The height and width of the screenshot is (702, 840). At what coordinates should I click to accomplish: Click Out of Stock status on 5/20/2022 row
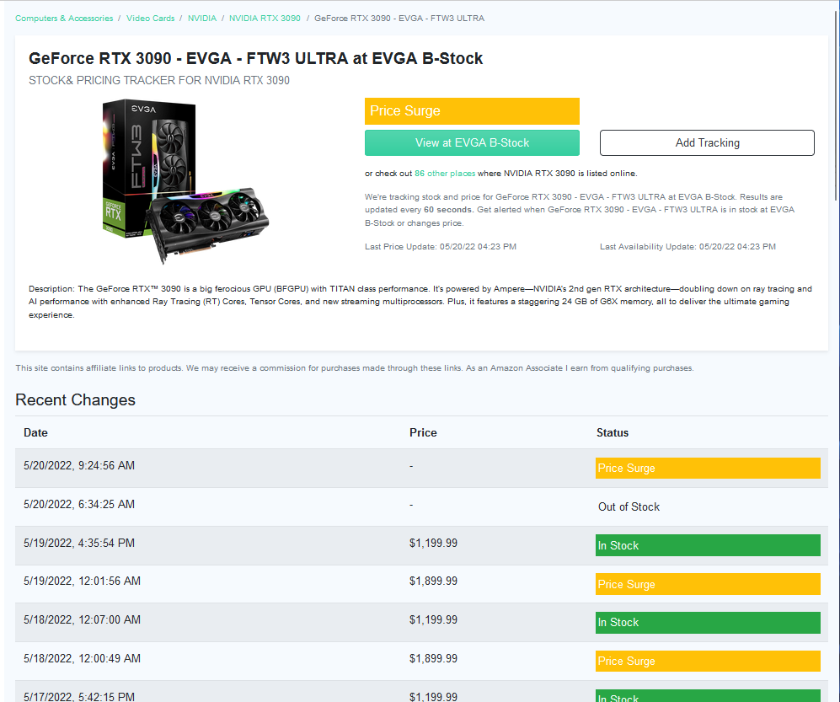(629, 507)
